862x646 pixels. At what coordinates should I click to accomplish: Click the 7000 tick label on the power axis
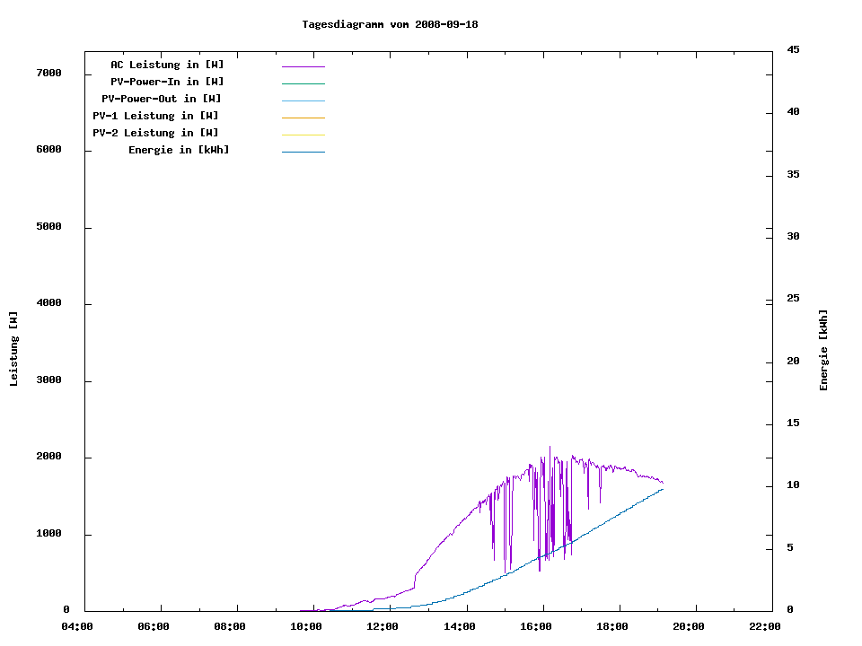point(48,74)
